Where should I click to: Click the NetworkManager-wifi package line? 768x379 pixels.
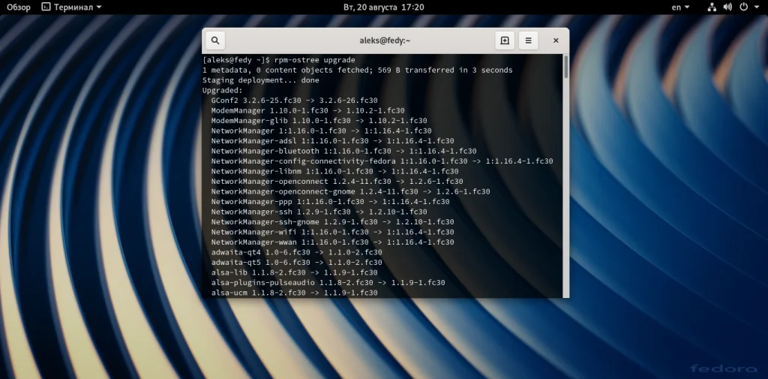[332, 232]
